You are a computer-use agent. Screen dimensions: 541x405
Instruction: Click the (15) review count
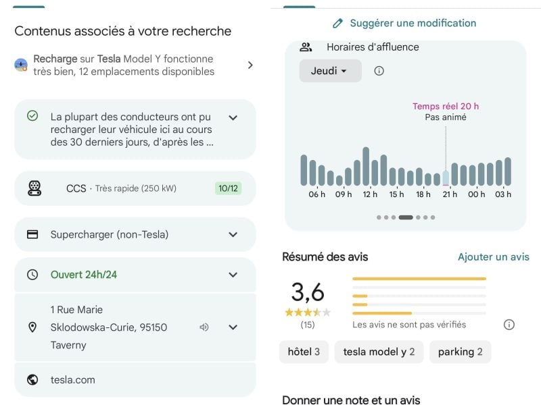pos(308,325)
